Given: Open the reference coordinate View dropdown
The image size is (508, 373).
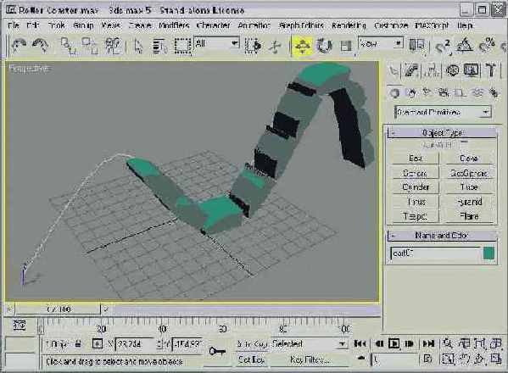Looking at the screenshot, I should click(380, 43).
